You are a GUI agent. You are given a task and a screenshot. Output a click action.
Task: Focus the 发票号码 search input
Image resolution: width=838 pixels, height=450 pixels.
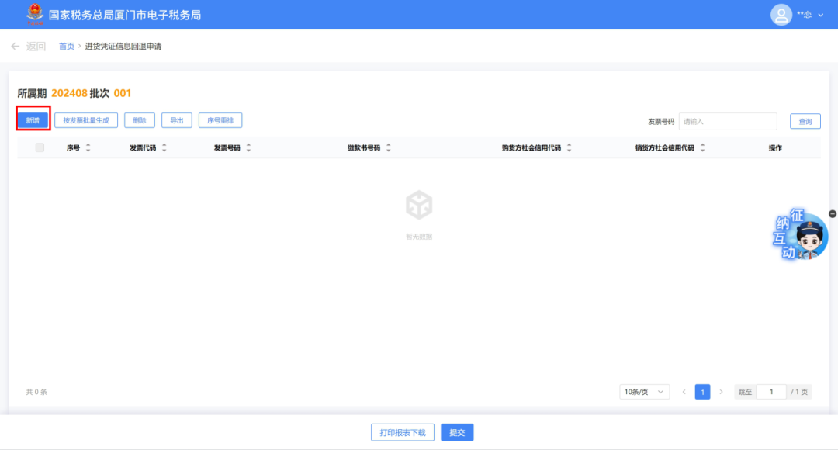pos(727,121)
